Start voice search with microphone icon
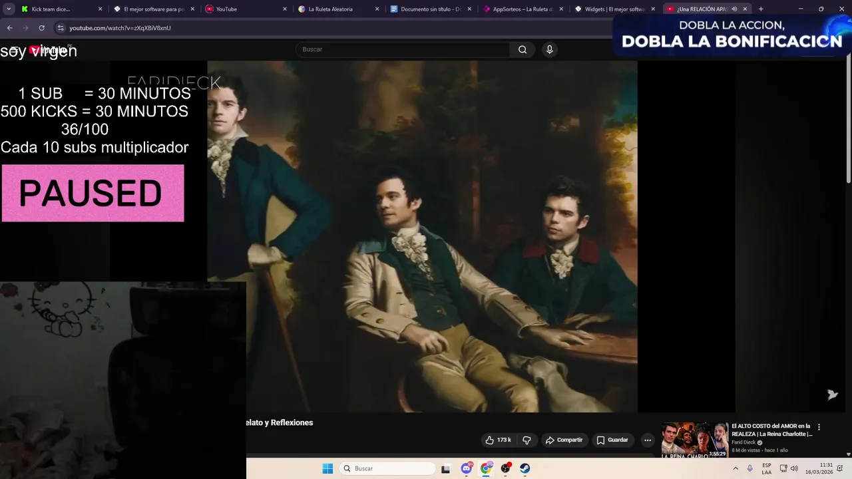The height and width of the screenshot is (479, 852). click(549, 49)
